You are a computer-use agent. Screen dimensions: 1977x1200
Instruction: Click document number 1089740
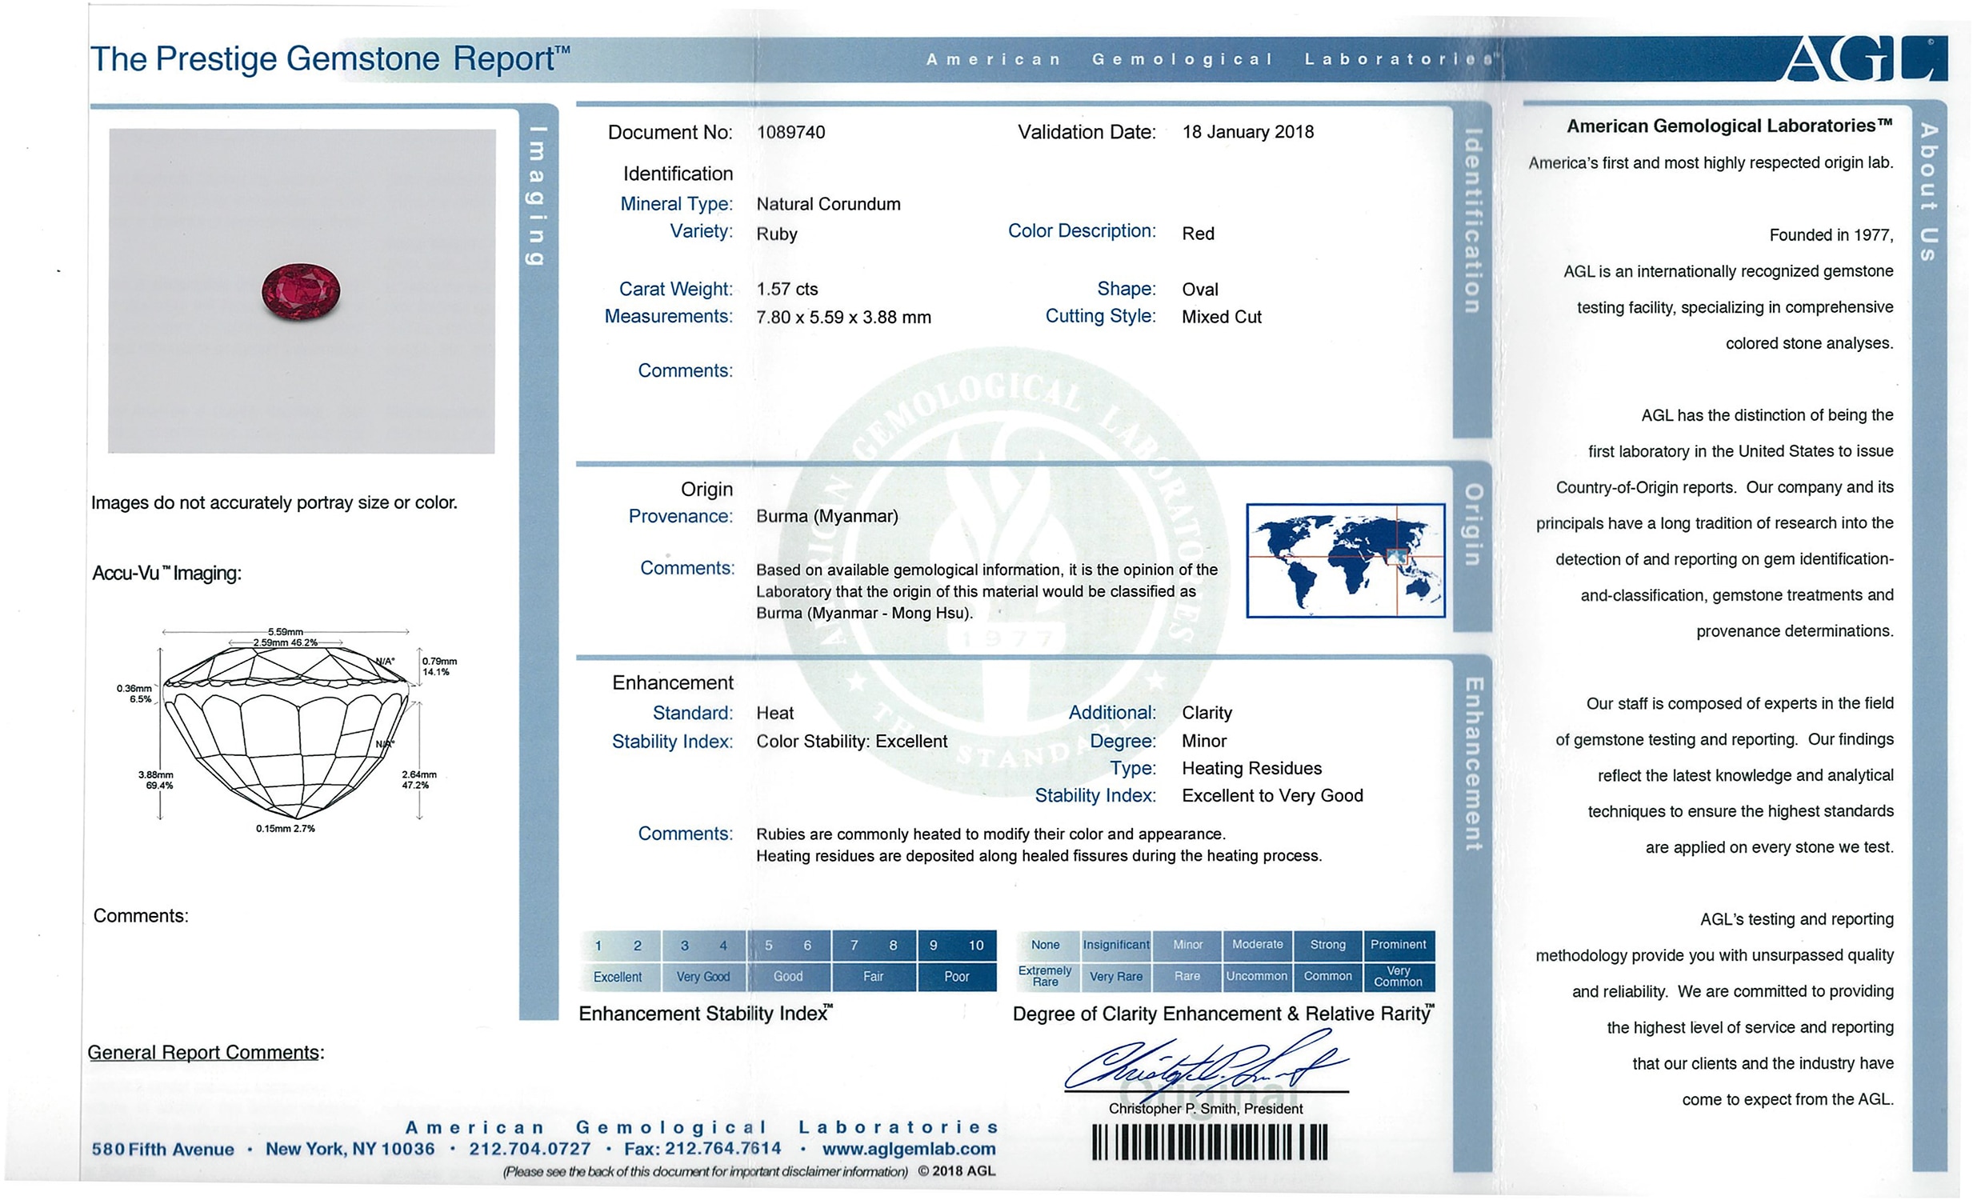point(790,132)
